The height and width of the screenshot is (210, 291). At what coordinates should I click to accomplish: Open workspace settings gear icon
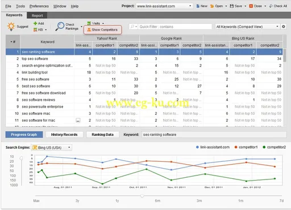pos(284,27)
